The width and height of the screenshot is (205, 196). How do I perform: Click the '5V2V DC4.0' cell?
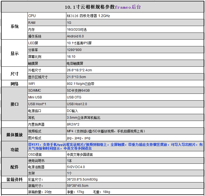[135, 167]
